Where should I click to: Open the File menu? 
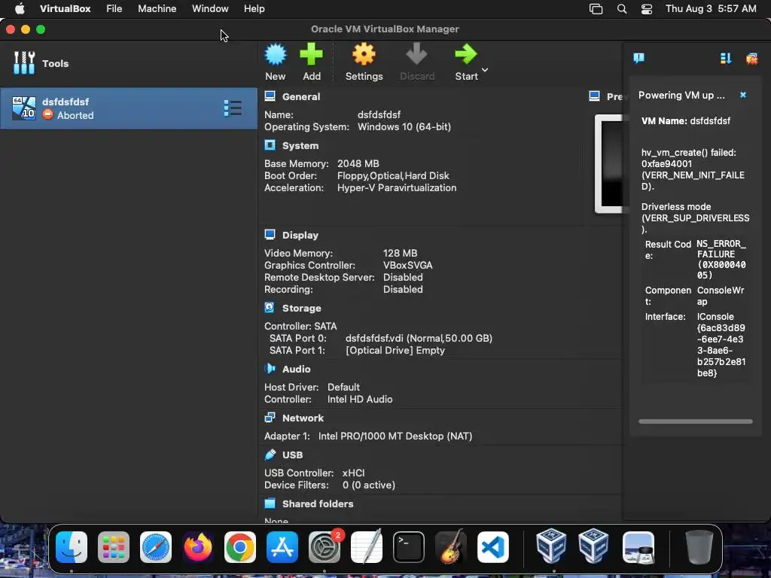click(114, 9)
